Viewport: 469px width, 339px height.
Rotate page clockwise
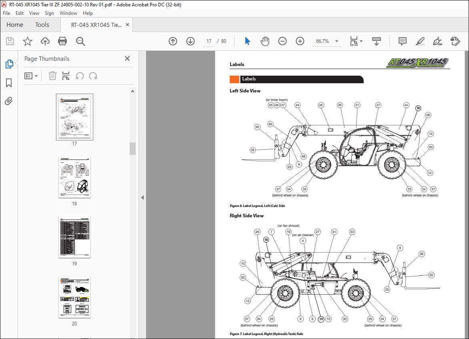coord(93,76)
